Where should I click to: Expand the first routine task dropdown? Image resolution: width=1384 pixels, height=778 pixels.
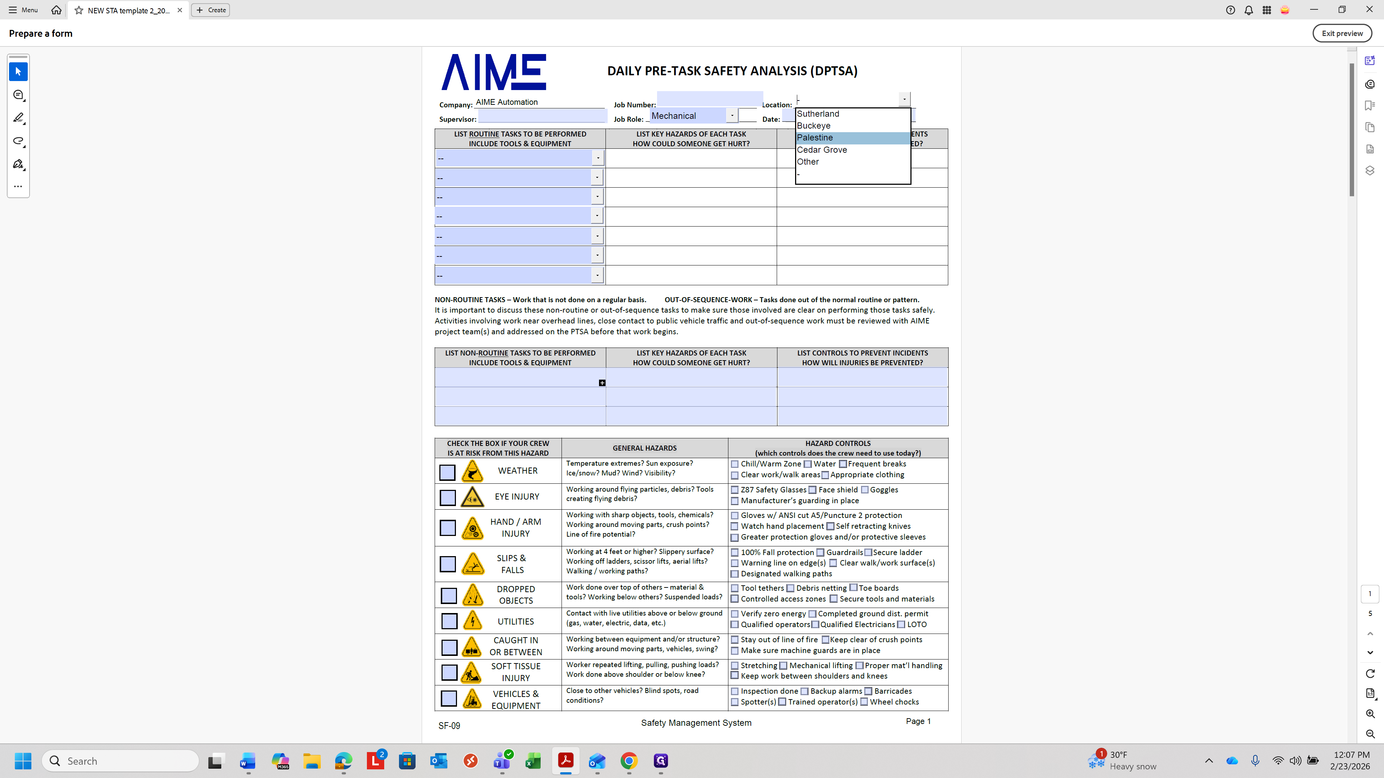click(x=598, y=157)
